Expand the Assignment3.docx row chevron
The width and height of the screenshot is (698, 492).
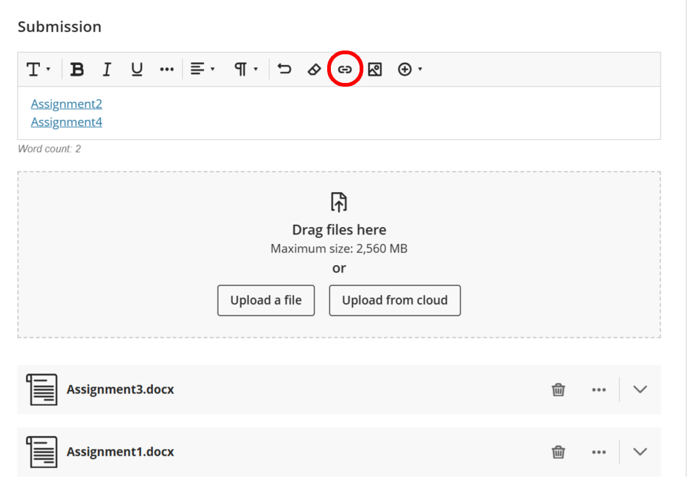pyautogui.click(x=640, y=390)
